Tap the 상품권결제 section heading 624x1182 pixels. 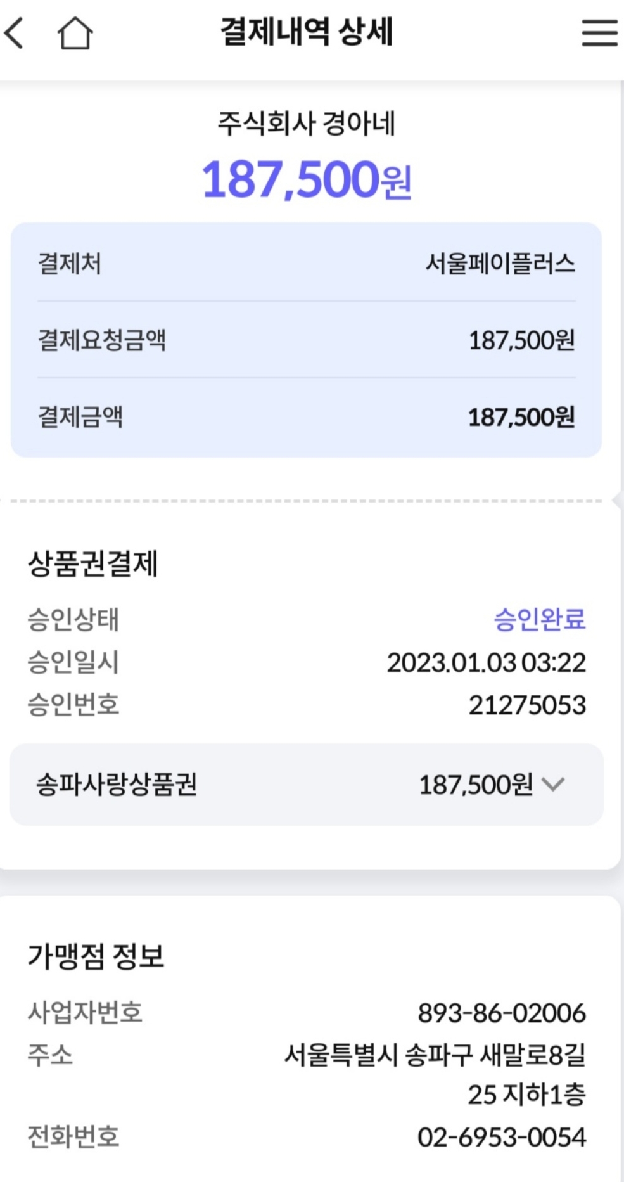[x=92, y=563]
